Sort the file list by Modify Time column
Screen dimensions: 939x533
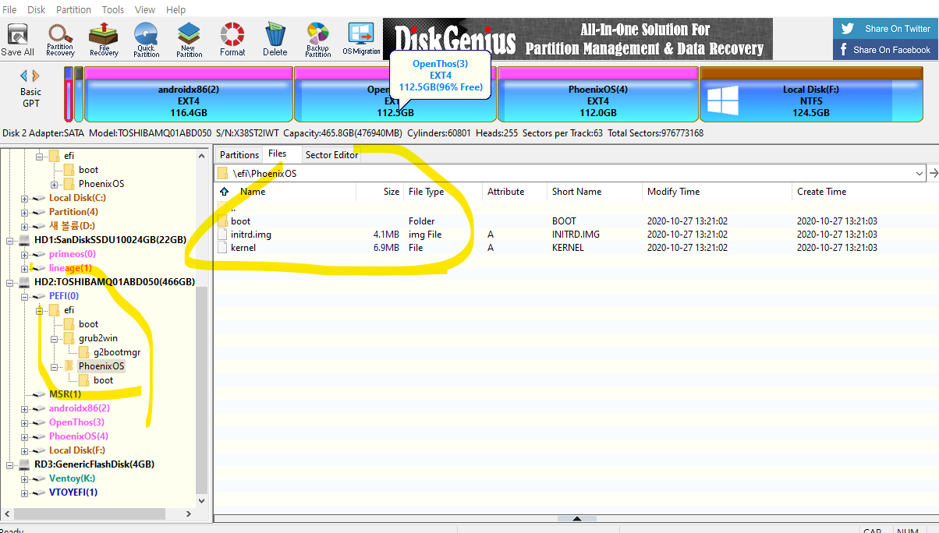[x=715, y=192]
